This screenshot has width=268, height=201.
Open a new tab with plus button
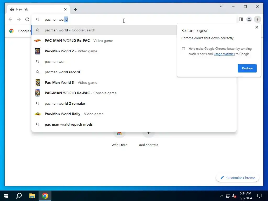(75, 9)
